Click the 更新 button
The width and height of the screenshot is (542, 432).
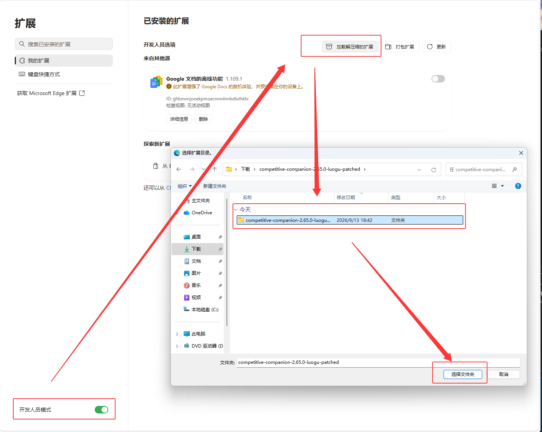click(x=437, y=47)
